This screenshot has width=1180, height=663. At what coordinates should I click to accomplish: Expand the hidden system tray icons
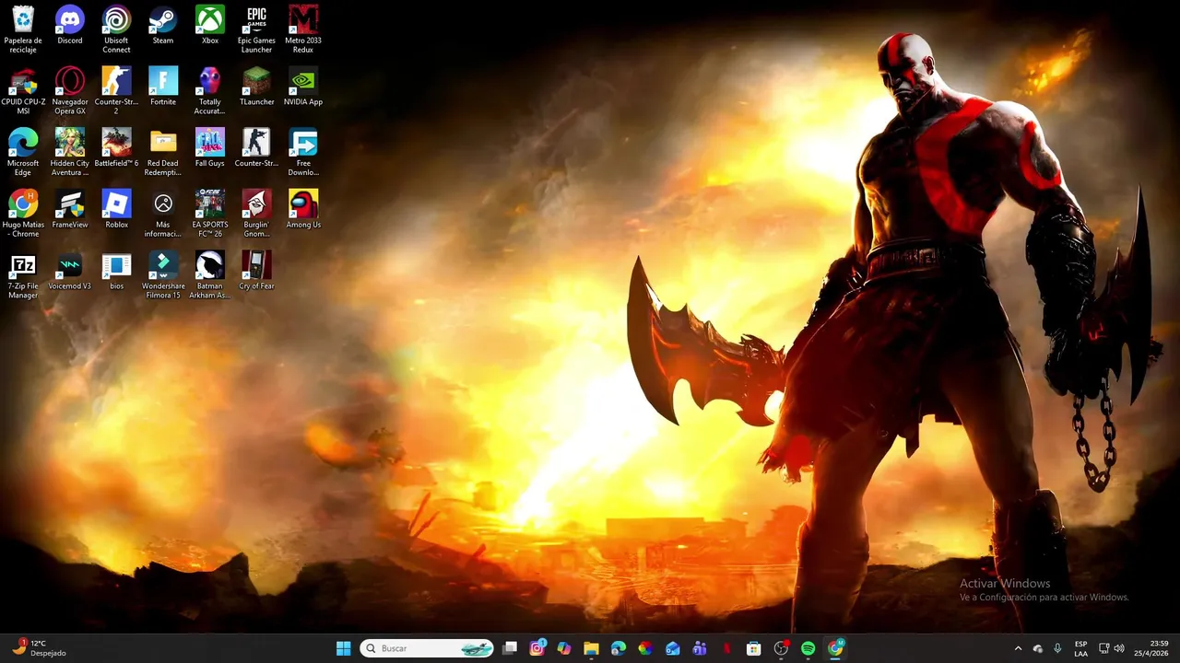tap(1018, 648)
